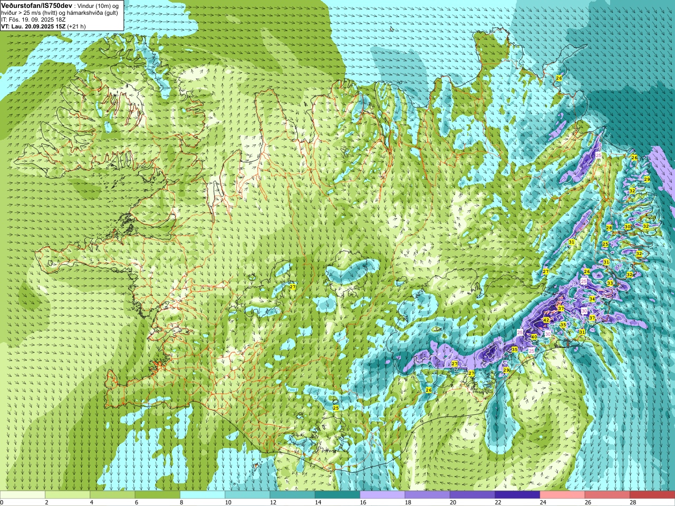Viewport: 675px width, 506px height.
Task: Click the legend scale tick label 24
Action: pyautogui.click(x=543, y=502)
